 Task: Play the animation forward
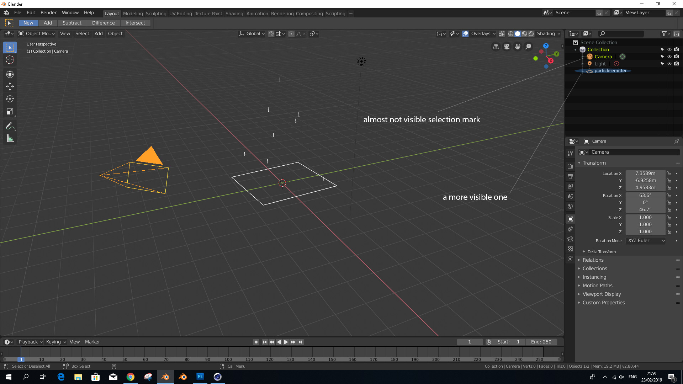click(x=286, y=342)
